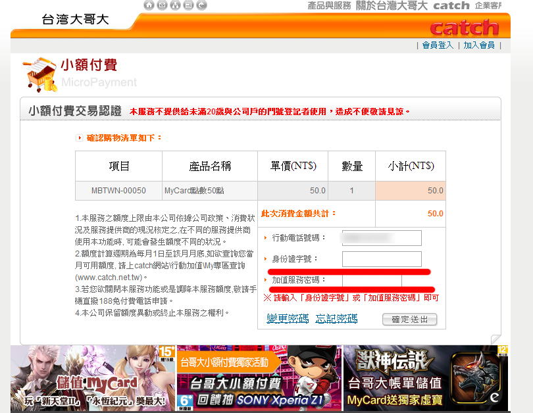
Task: Open the 企業客戶 menu
Action: [488, 6]
